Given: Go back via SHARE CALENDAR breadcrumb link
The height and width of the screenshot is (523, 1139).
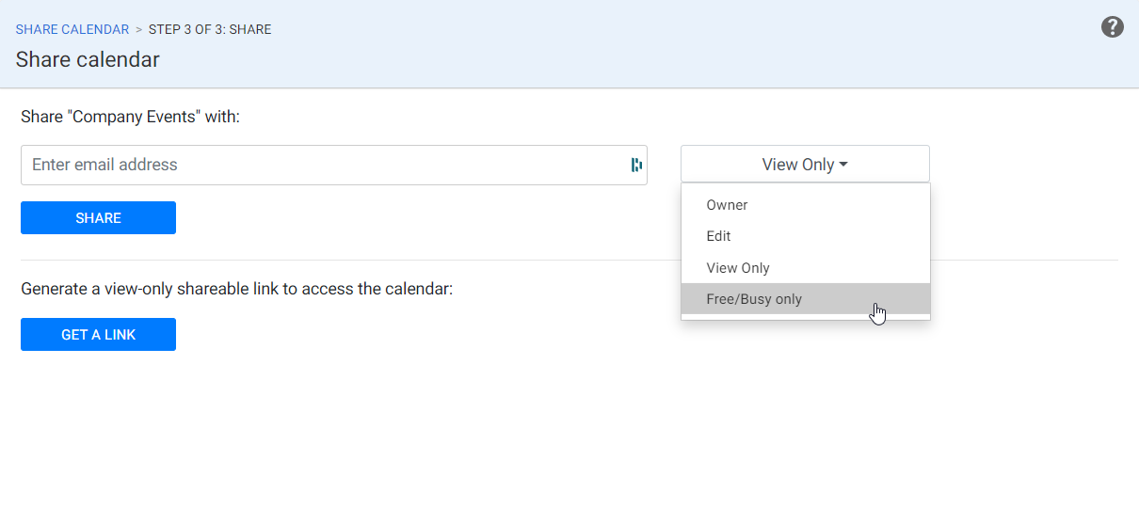Looking at the screenshot, I should pyautogui.click(x=72, y=30).
